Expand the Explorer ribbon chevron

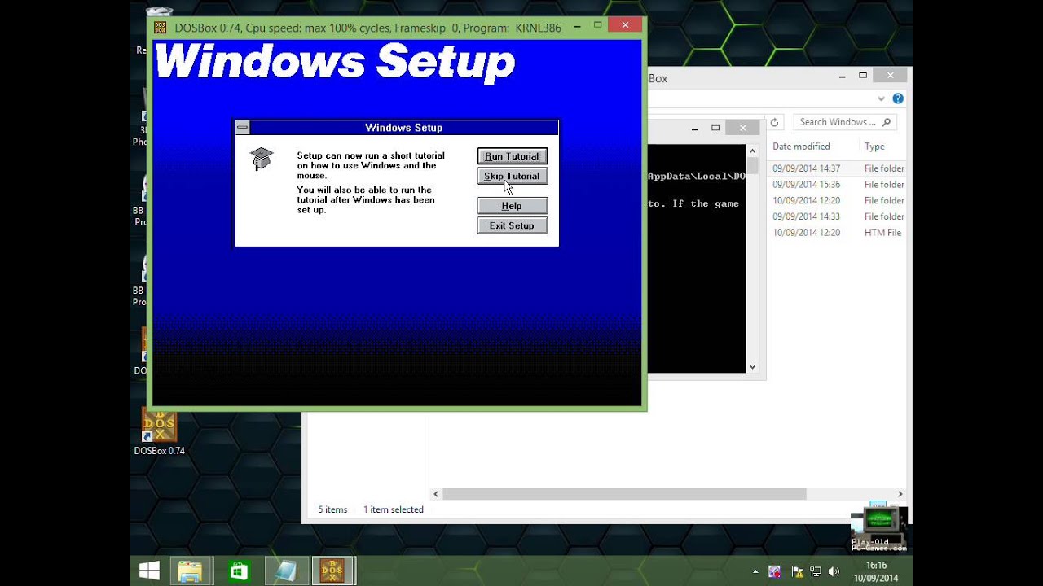[881, 98]
